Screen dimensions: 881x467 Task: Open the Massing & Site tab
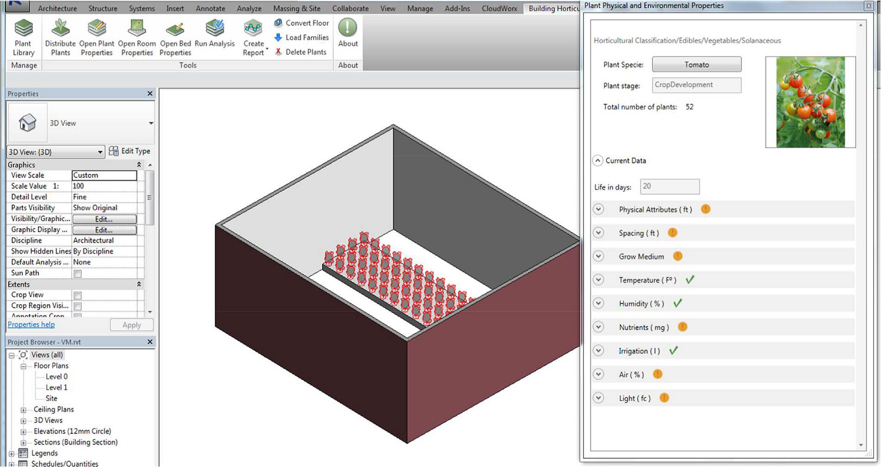tap(297, 8)
